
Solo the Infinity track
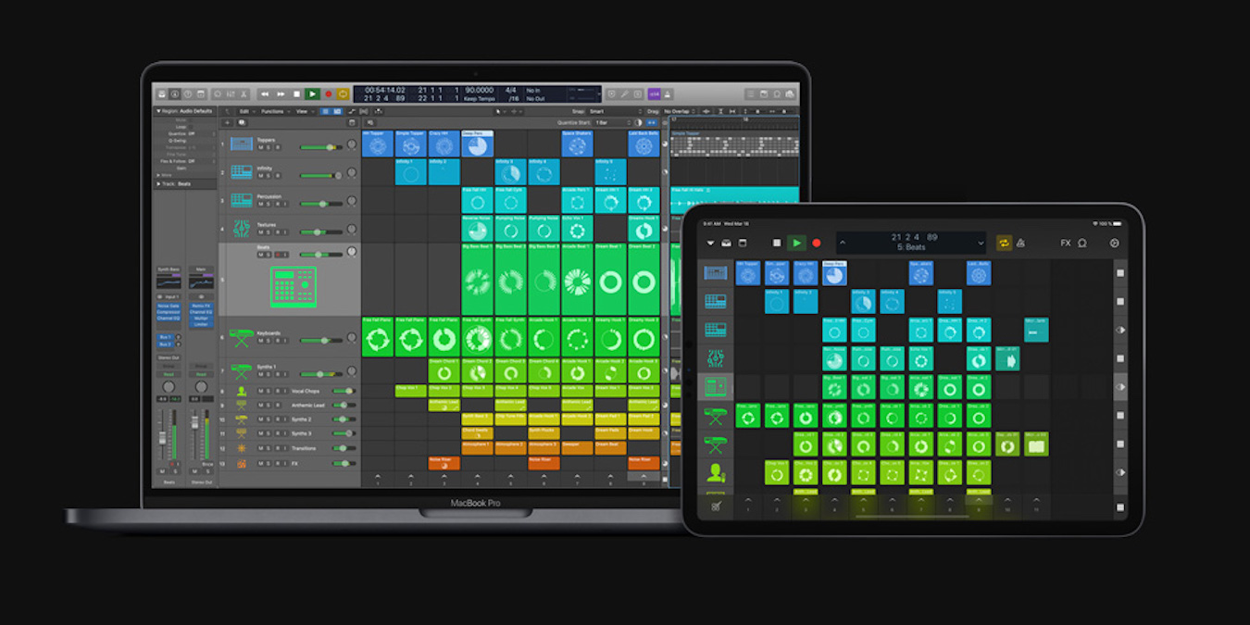268,176
